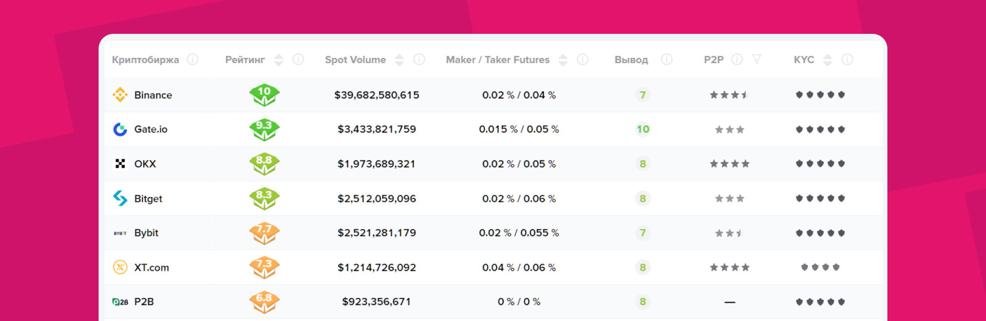Click Bybit rating badge 7.7
The height and width of the screenshot is (321, 986).
[x=264, y=233]
